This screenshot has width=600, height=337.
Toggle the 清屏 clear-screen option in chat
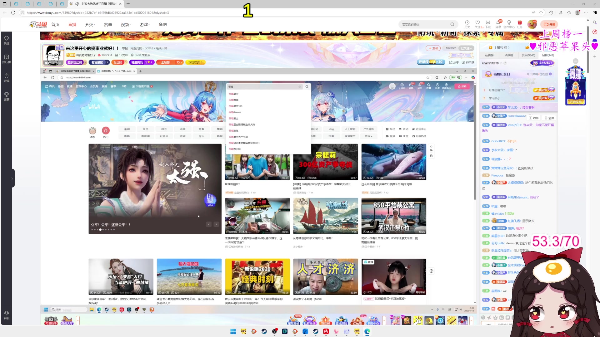coord(549,118)
